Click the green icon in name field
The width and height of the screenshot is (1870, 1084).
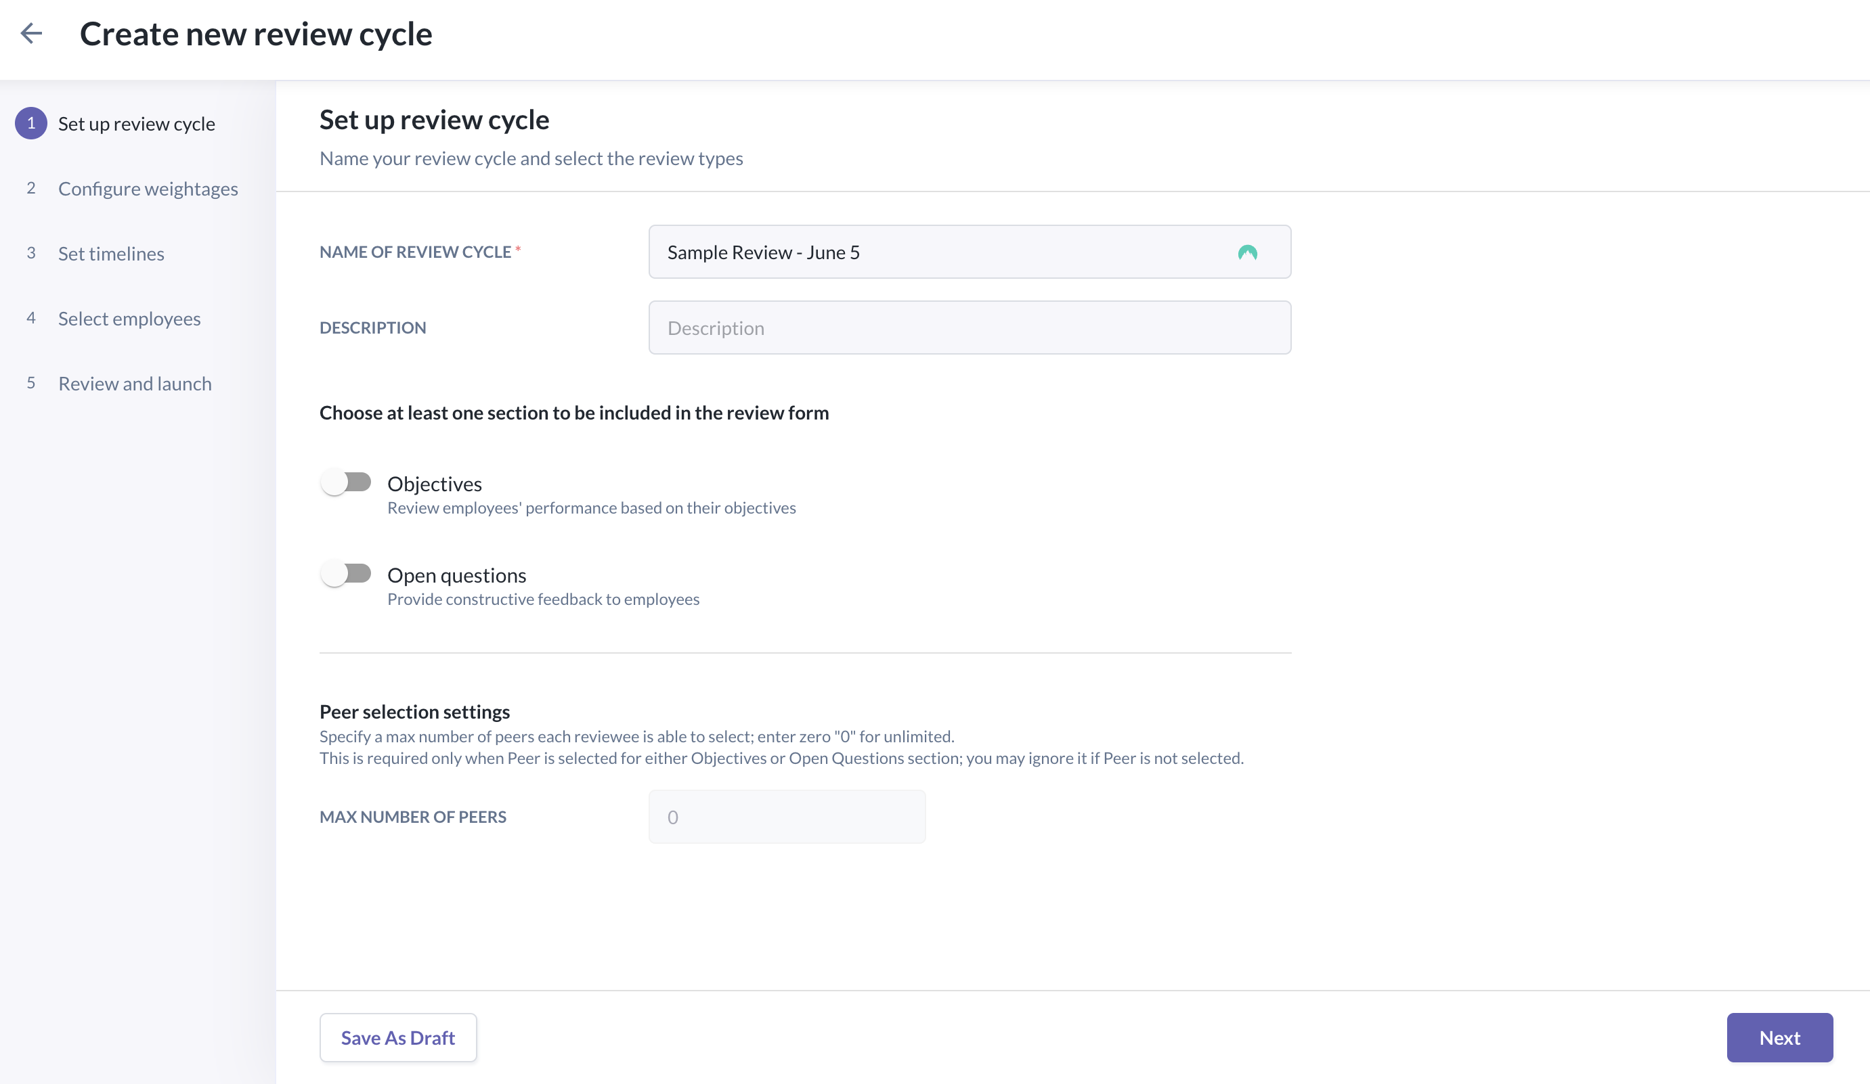click(1246, 253)
